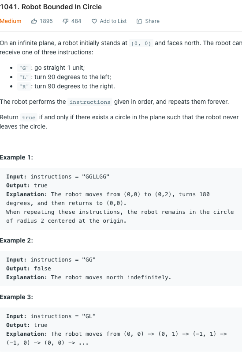Click the "R" instruction code token
The width and height of the screenshot is (242, 353).
click(24, 87)
